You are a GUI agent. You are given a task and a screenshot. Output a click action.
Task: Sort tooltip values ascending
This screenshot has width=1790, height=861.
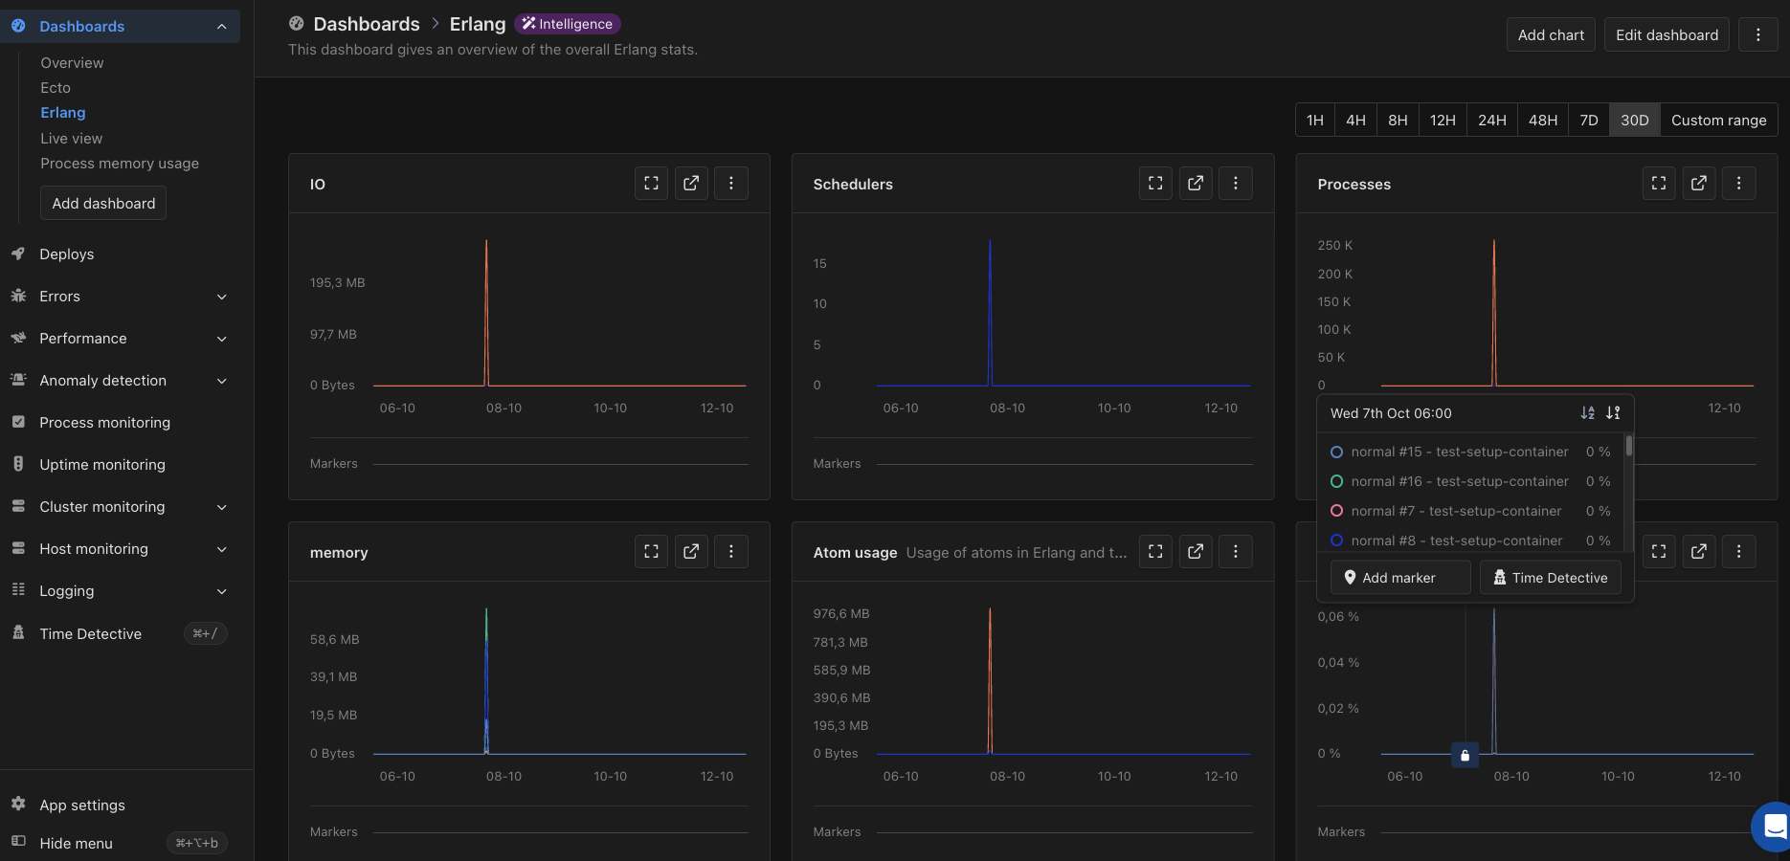(x=1588, y=413)
